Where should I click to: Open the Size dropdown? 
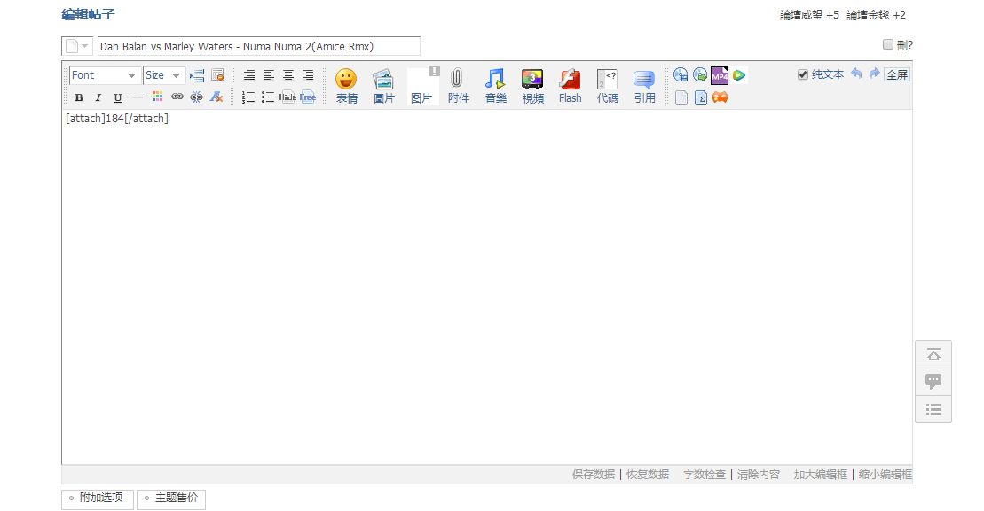(164, 75)
